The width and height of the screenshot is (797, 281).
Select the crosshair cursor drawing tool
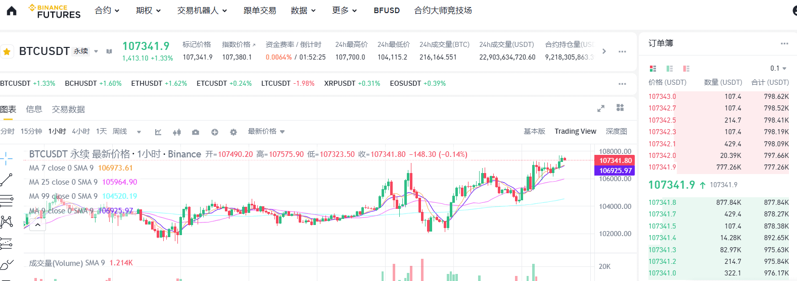click(x=7, y=158)
